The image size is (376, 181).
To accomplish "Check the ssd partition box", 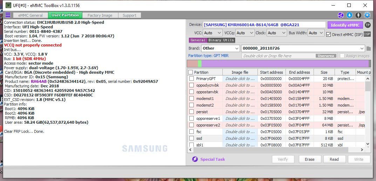I will click(x=191, y=138).
